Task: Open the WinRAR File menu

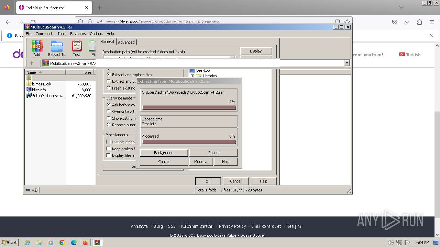Action: pyautogui.click(x=29, y=34)
